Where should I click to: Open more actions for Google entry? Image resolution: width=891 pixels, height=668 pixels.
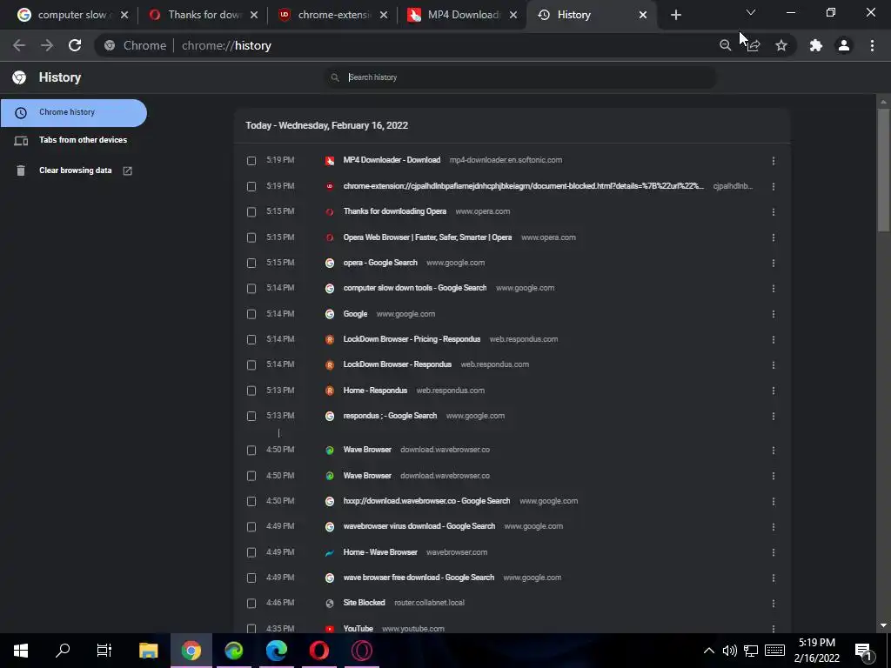774,314
